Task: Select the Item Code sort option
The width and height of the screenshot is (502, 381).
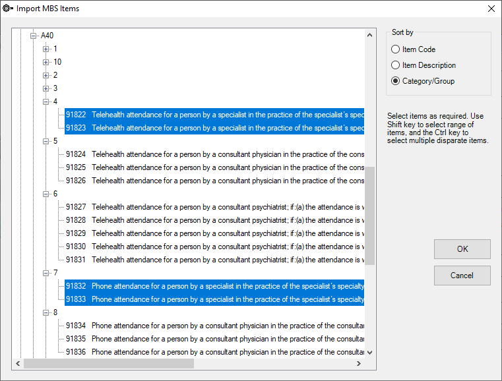Action: 413,49
